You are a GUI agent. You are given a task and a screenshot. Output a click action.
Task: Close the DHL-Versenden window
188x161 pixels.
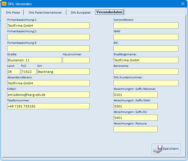point(183,4)
